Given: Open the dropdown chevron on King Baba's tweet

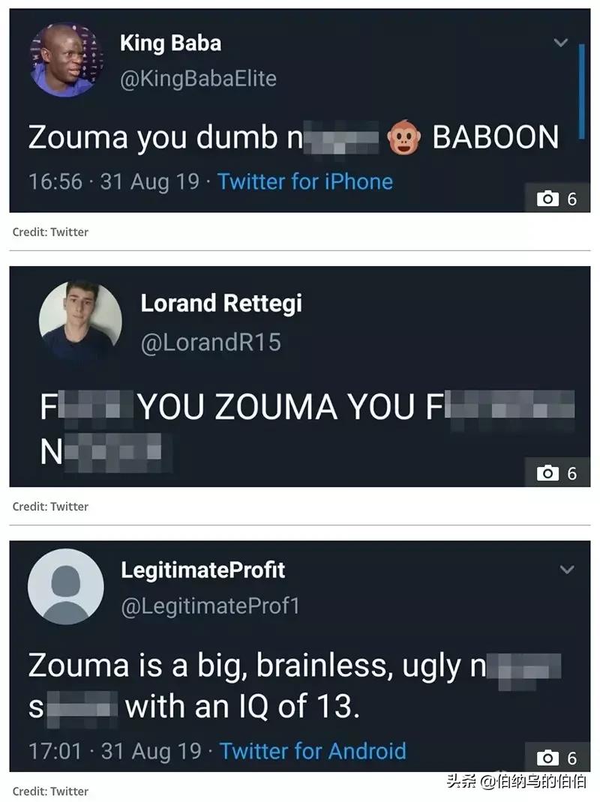Looking at the screenshot, I should click(x=560, y=43).
